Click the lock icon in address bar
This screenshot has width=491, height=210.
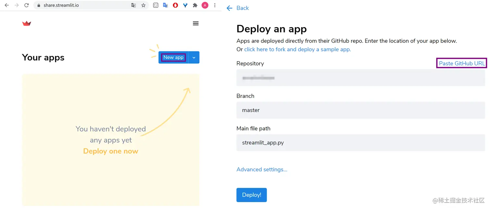tap(39, 5)
